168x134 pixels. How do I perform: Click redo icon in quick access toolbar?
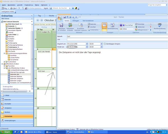70,17
